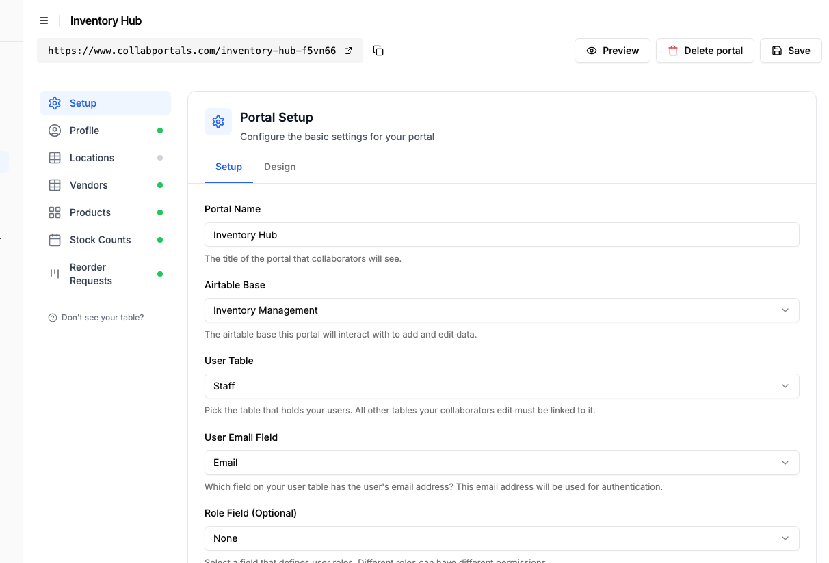
Task: Copy portal URL with copy icon
Action: click(x=378, y=51)
